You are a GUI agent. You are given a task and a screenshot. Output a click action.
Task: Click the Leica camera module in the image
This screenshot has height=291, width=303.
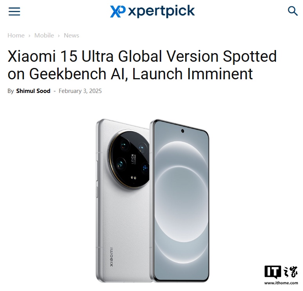(129, 160)
